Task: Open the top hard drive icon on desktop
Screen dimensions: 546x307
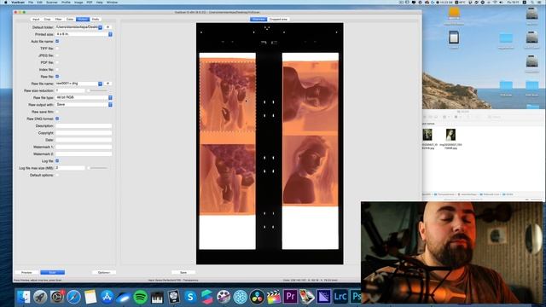Action: (531, 14)
